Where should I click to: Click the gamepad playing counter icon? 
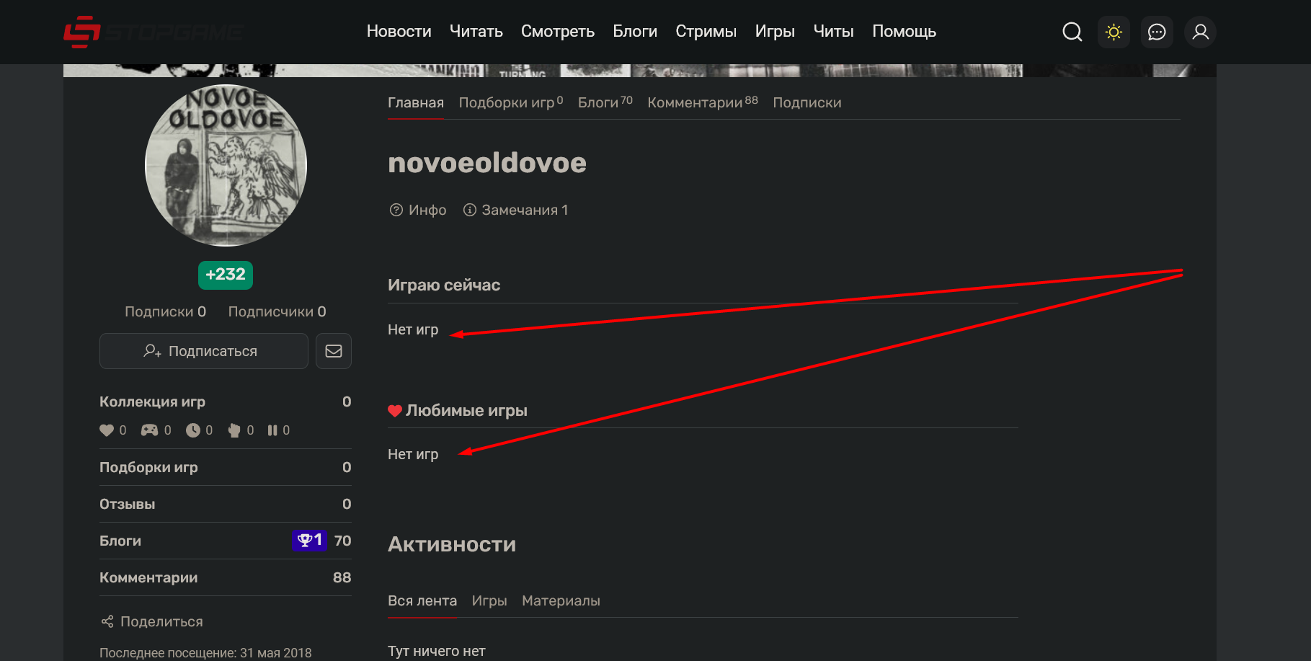pyautogui.click(x=149, y=430)
